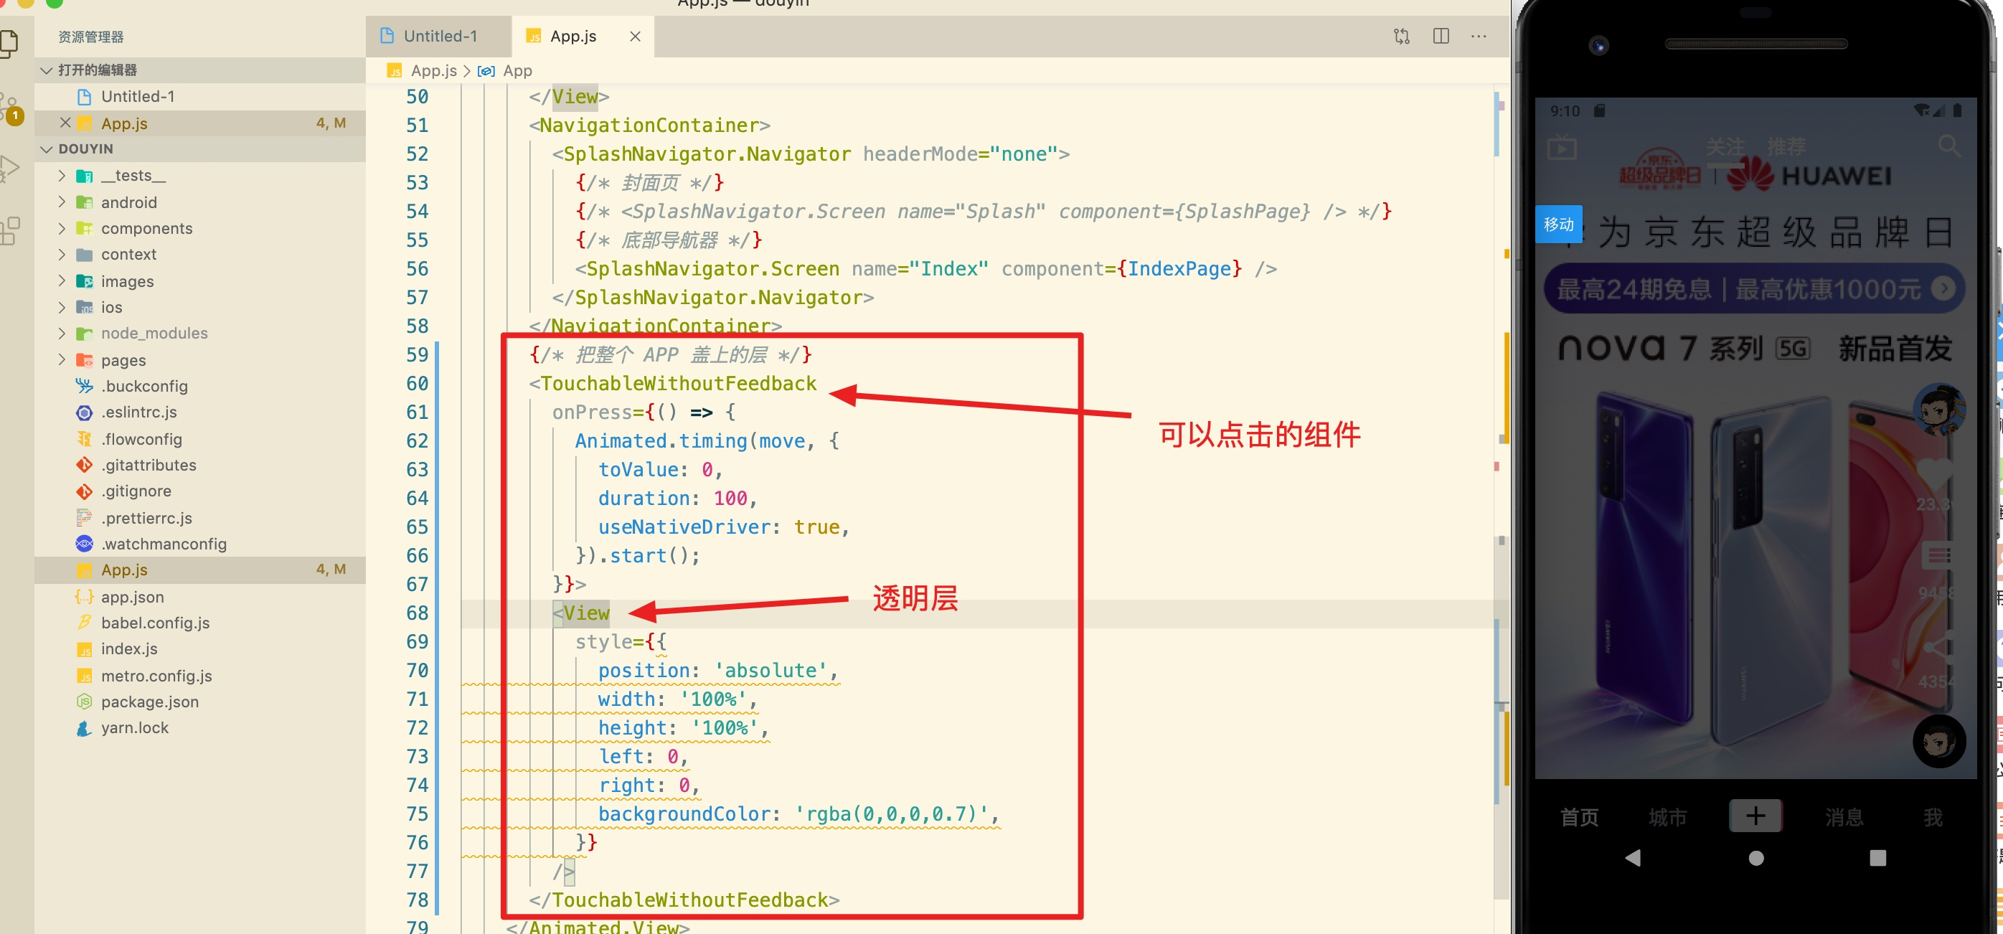
Task: Open the .prettierrc.js file
Action: coord(201,517)
